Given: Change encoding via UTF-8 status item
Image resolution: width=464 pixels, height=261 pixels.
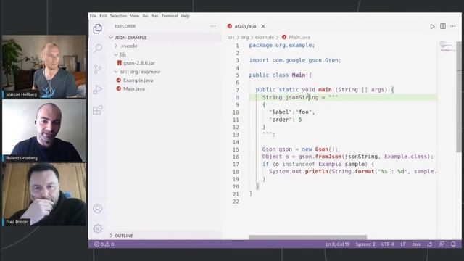Looking at the screenshot, I should pos(388,244).
